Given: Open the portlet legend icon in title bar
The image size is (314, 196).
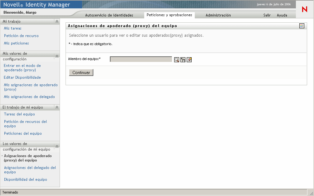Looking at the screenshot, I should [x=302, y=26].
